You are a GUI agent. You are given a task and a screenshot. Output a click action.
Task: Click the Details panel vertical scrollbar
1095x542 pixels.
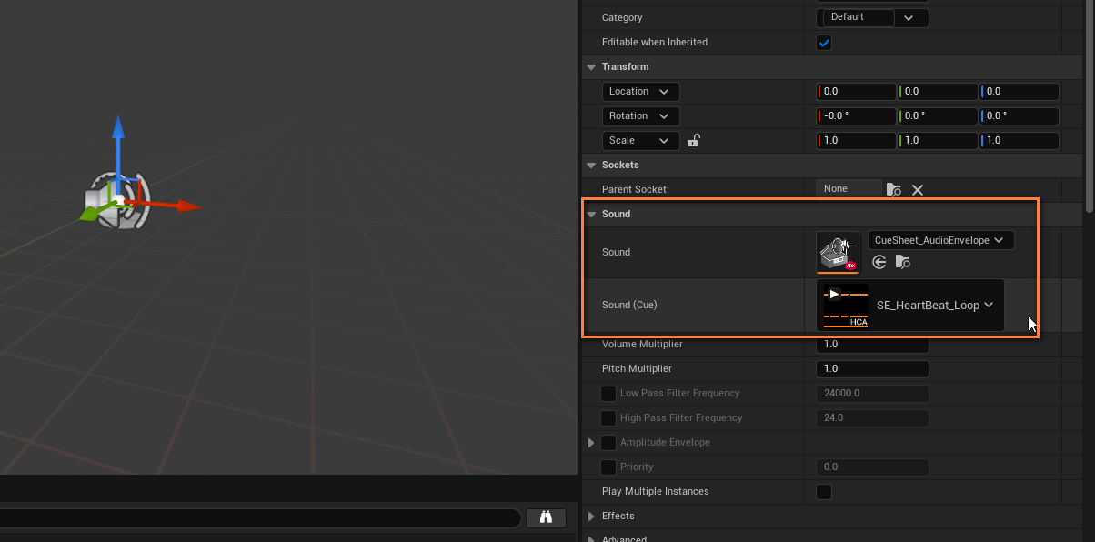point(1090,106)
